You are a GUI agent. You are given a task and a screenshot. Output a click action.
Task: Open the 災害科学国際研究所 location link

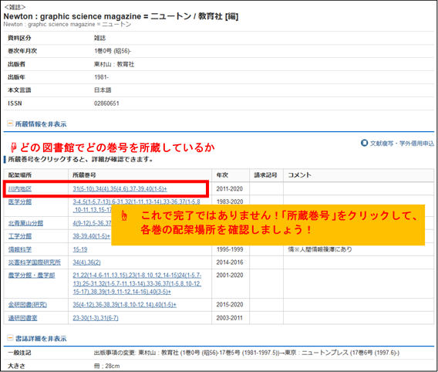[35, 262]
